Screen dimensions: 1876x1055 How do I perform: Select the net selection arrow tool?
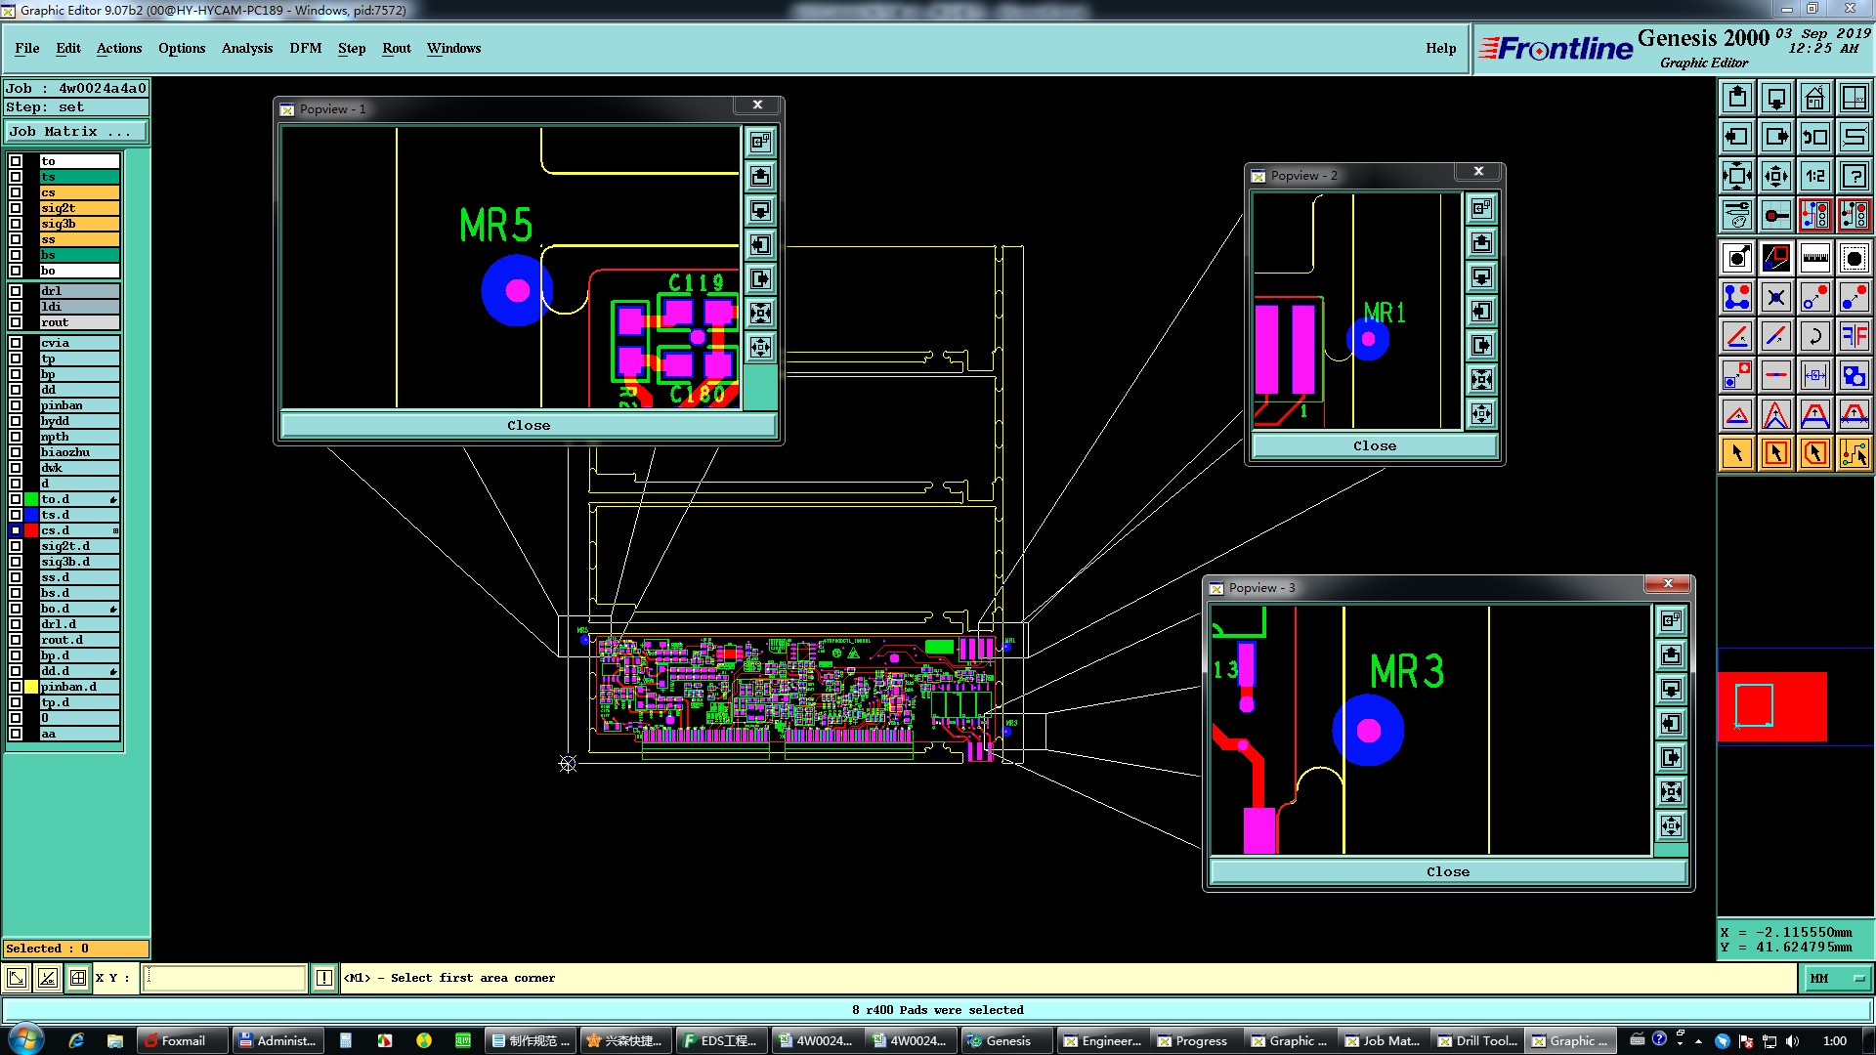pyautogui.click(x=1854, y=453)
